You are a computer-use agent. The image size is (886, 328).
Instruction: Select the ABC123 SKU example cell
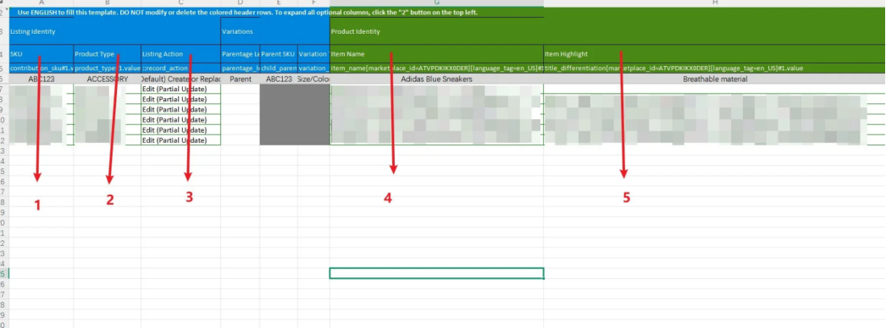click(x=42, y=79)
